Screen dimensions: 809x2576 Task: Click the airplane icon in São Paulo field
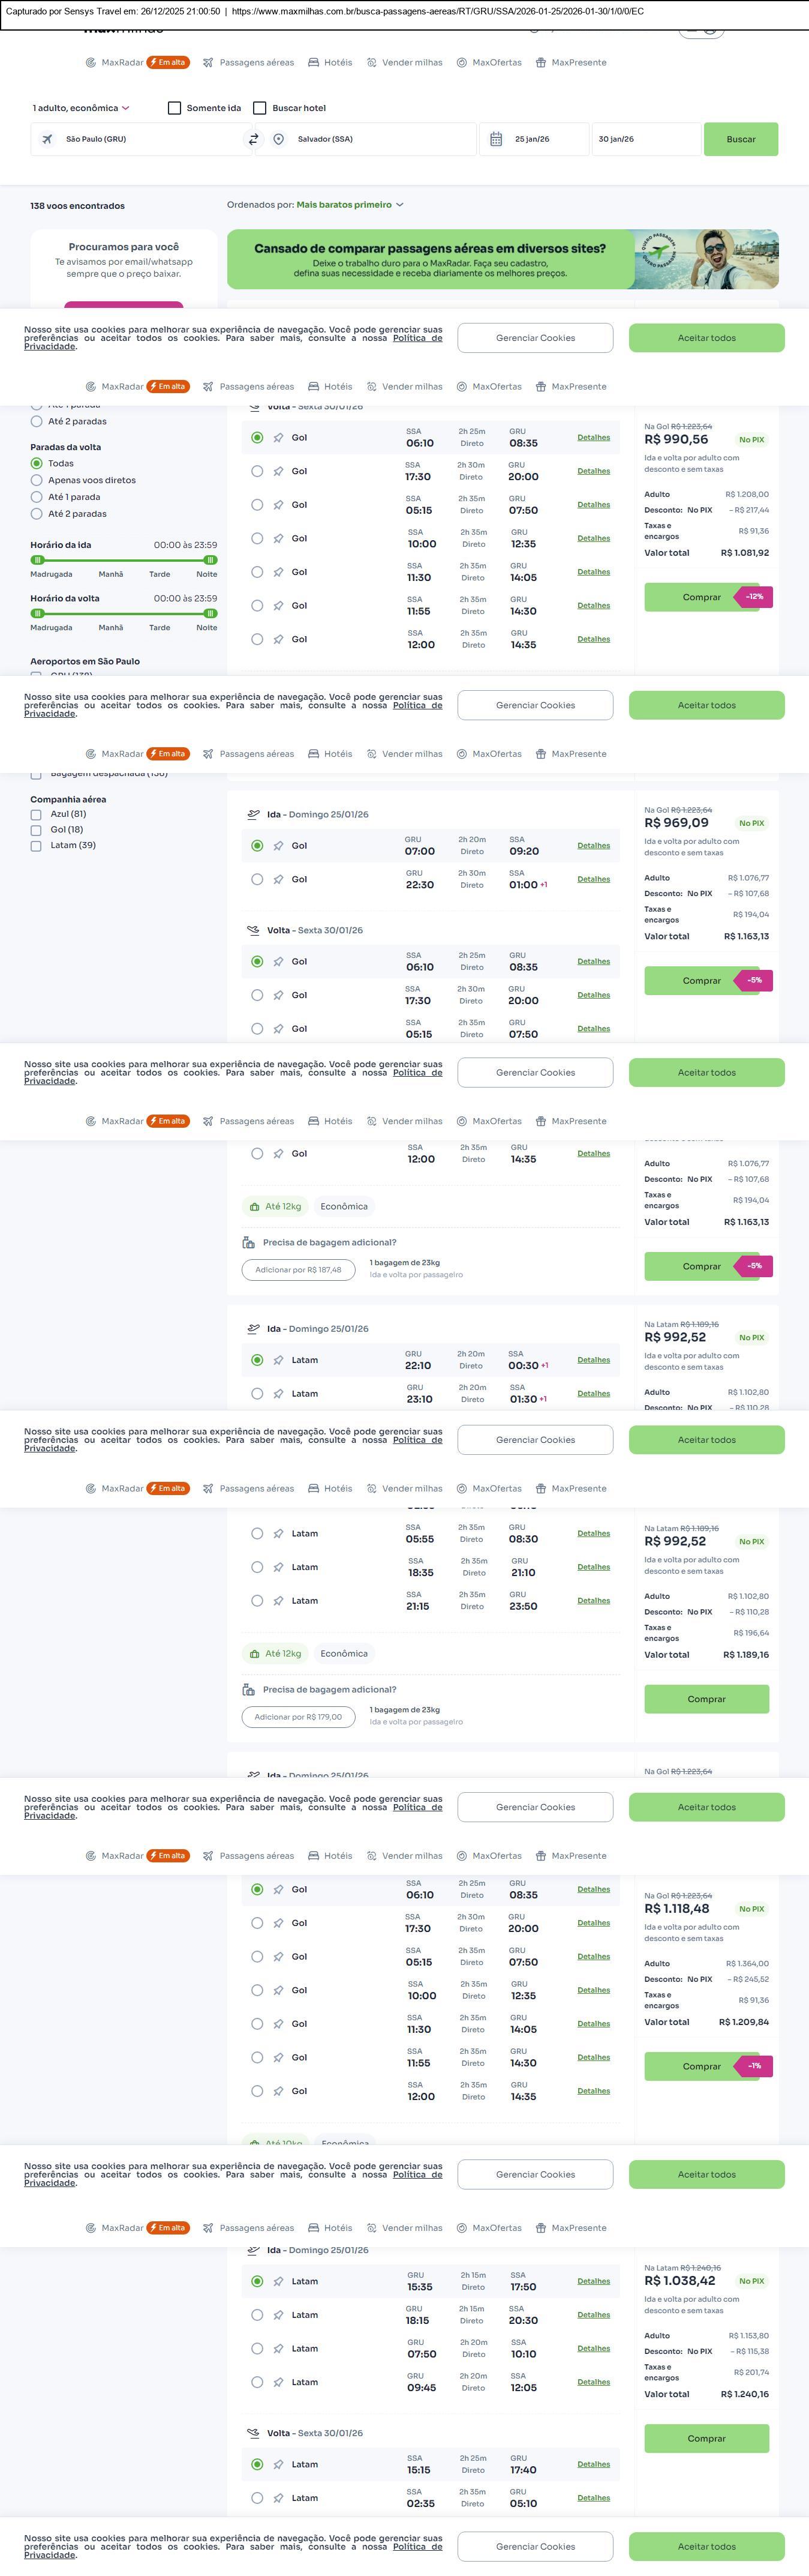47,140
